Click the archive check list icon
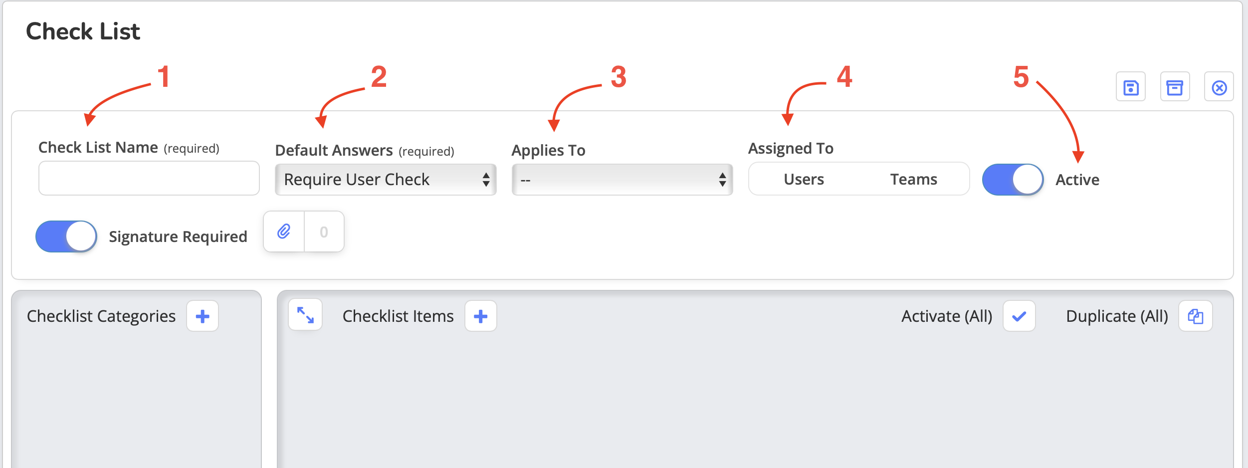 coord(1175,87)
